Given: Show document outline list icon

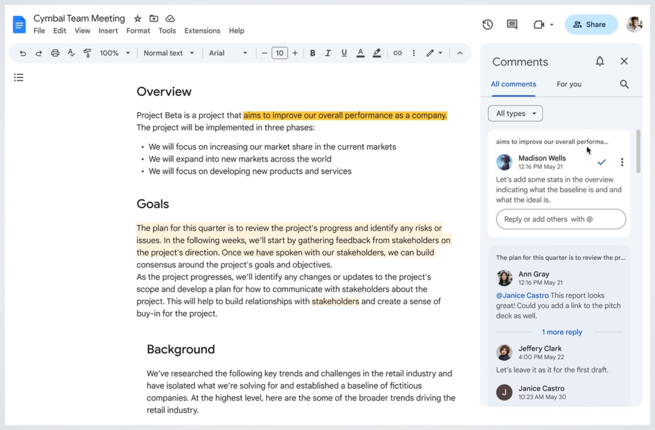Looking at the screenshot, I should [19, 77].
